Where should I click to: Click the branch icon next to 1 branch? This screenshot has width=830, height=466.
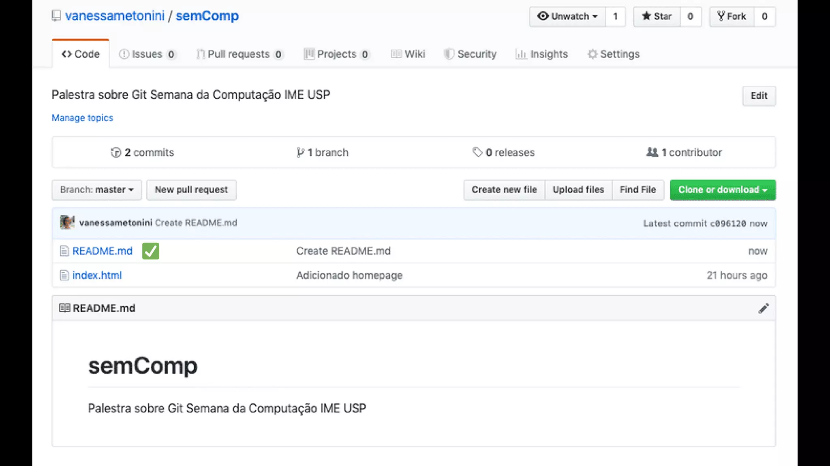[300, 153]
